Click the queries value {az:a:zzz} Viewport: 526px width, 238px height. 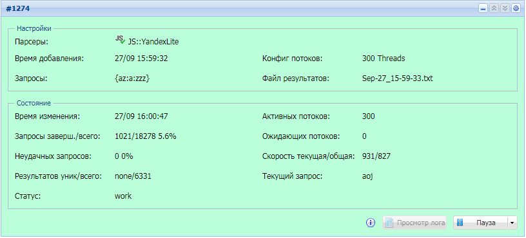132,78
